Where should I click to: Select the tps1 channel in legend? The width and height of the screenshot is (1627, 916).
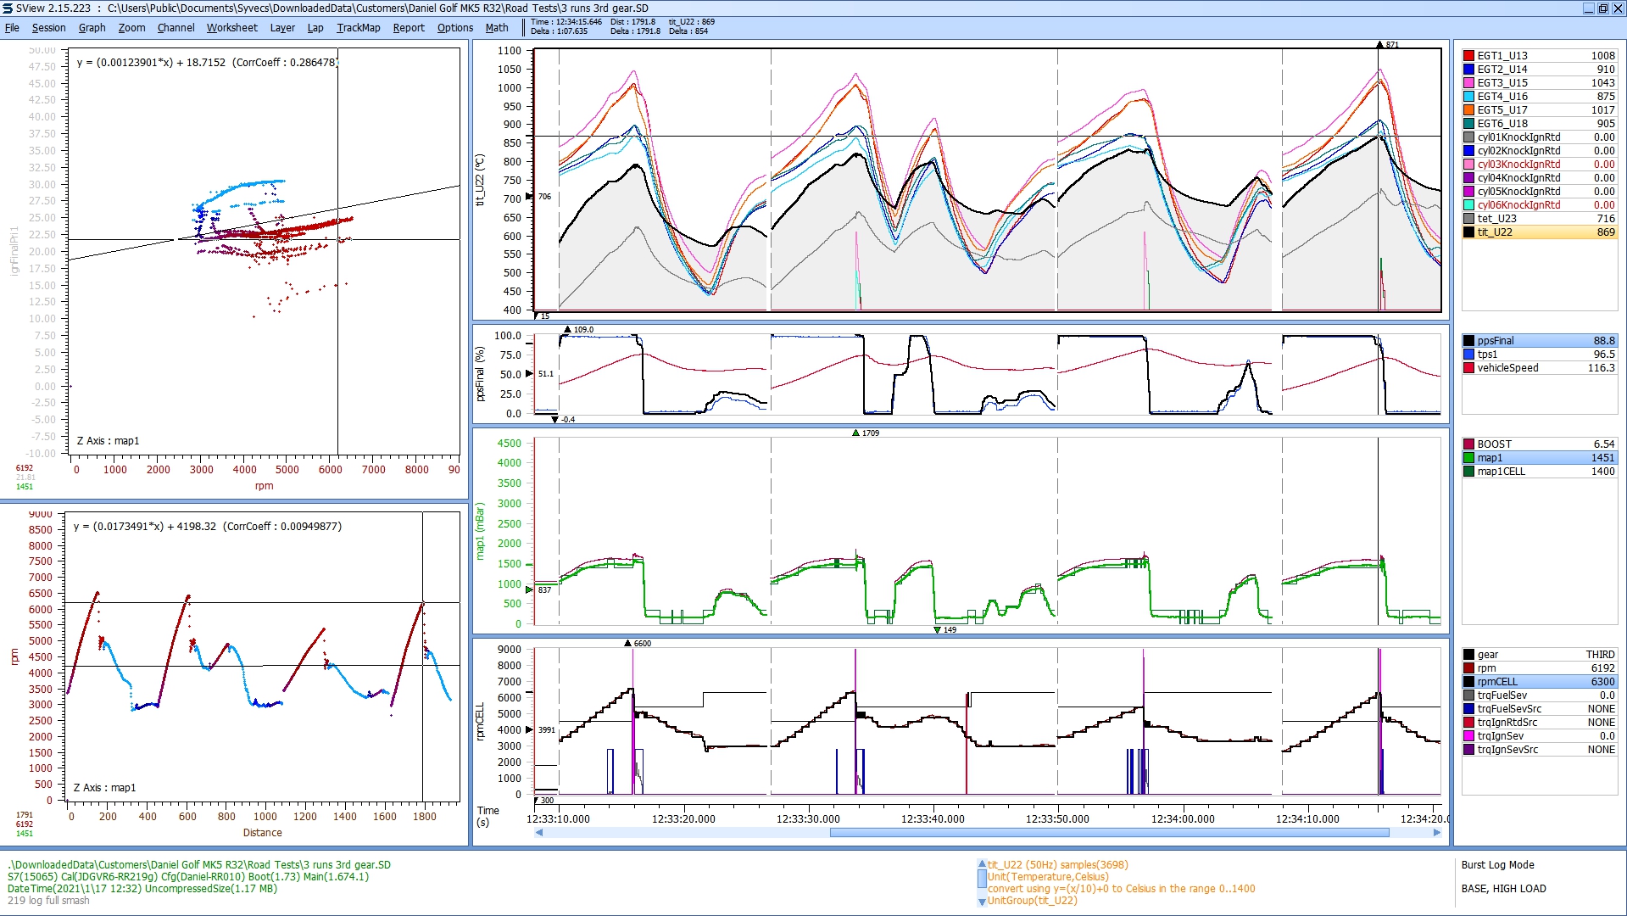(1540, 355)
